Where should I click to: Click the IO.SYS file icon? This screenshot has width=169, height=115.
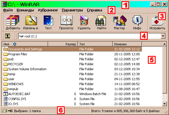click(x=5, y=104)
